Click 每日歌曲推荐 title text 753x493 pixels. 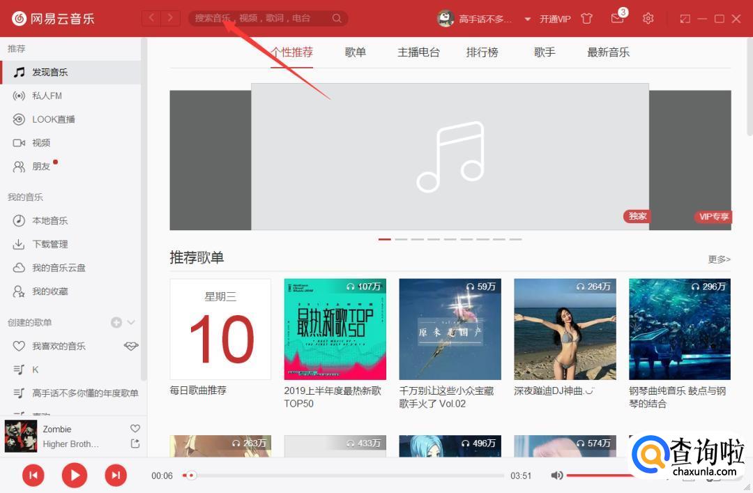[x=198, y=390]
